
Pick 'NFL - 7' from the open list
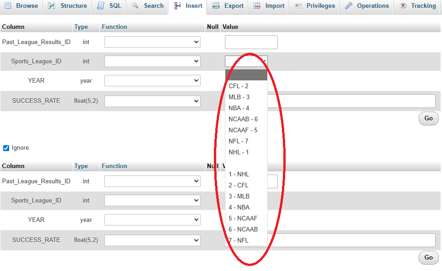tap(238, 141)
